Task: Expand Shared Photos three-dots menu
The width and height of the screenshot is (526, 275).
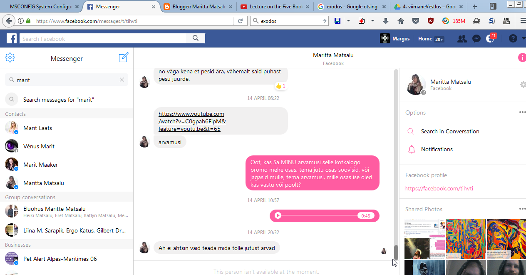Action: (x=522, y=209)
